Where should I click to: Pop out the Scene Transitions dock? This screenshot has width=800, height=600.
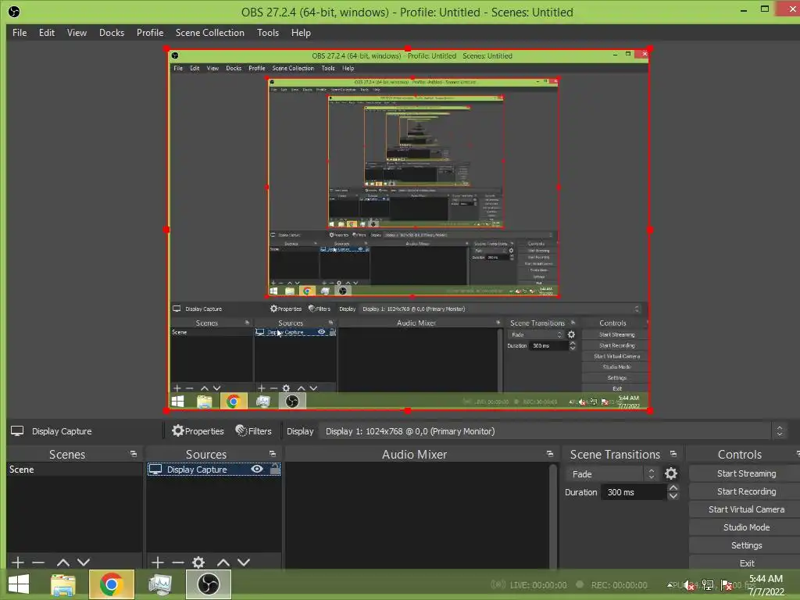(673, 454)
